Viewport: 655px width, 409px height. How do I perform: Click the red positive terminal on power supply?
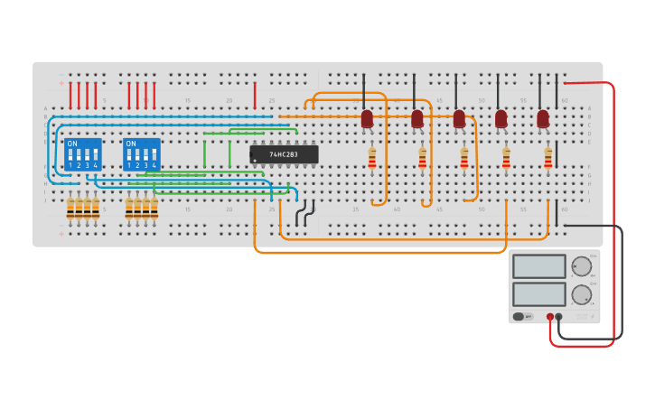pos(550,317)
